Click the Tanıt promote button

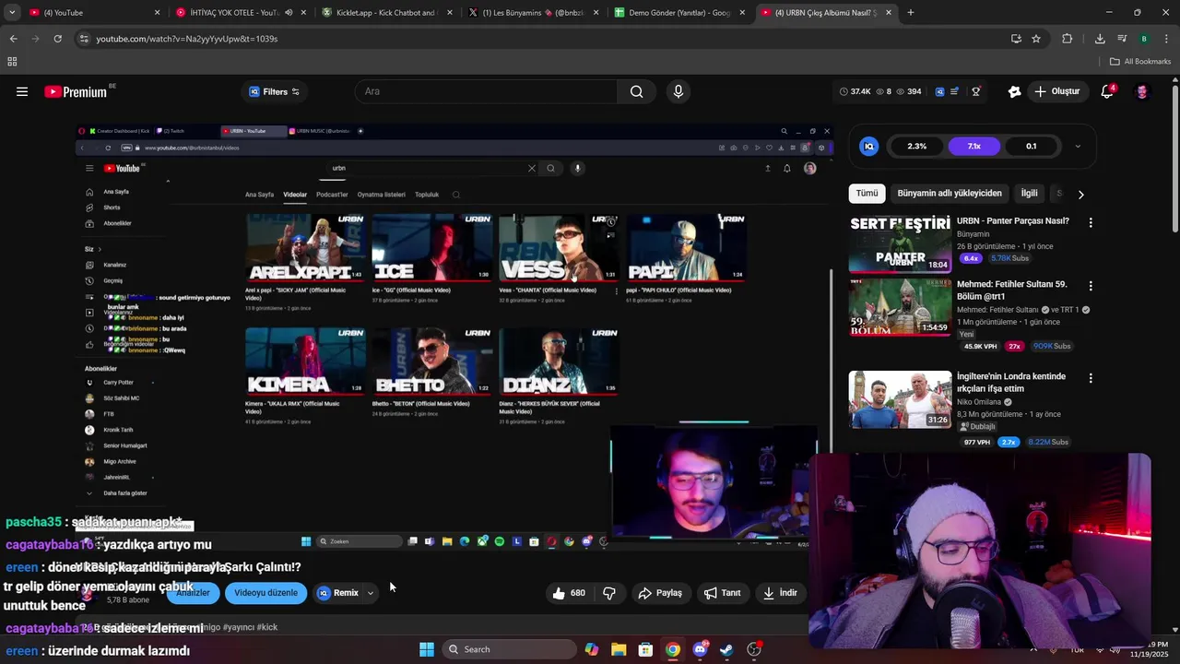[x=723, y=593]
